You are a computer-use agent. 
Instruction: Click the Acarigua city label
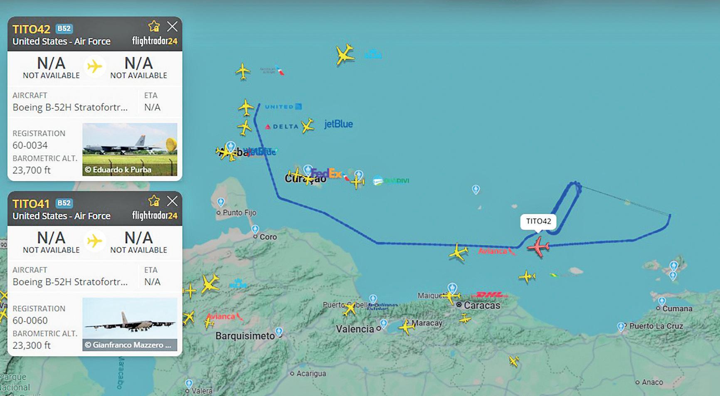pos(311,374)
